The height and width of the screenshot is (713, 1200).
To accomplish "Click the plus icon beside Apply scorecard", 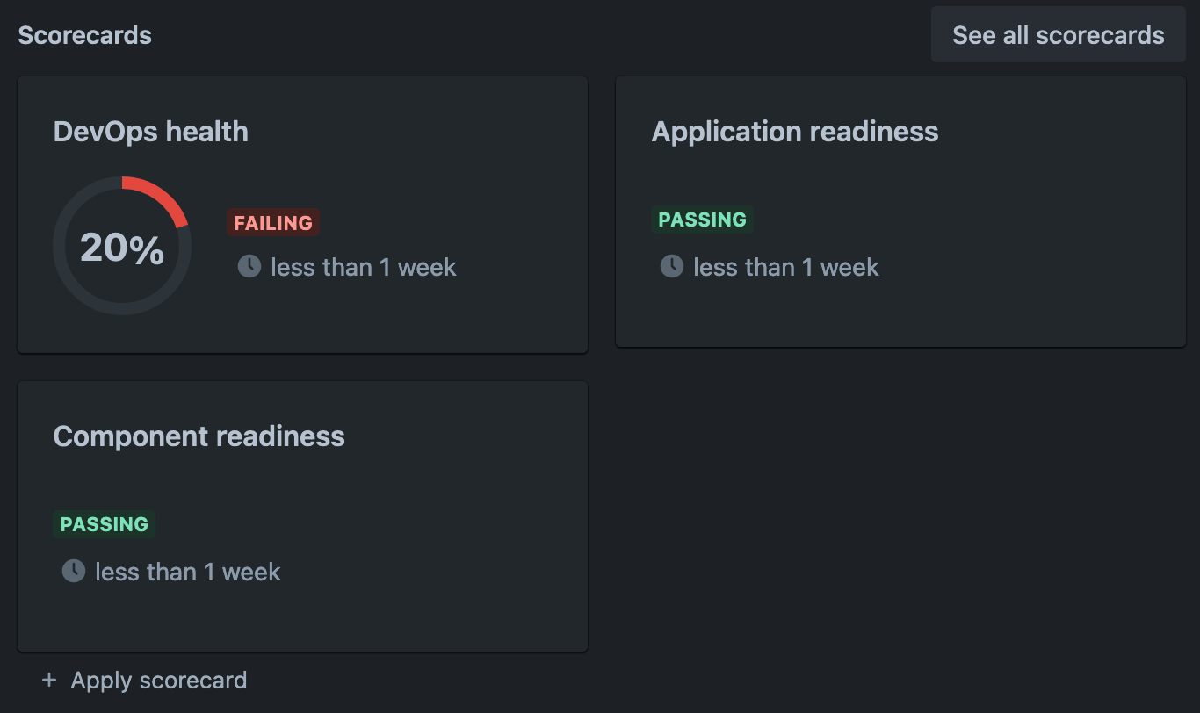I will [x=49, y=681].
